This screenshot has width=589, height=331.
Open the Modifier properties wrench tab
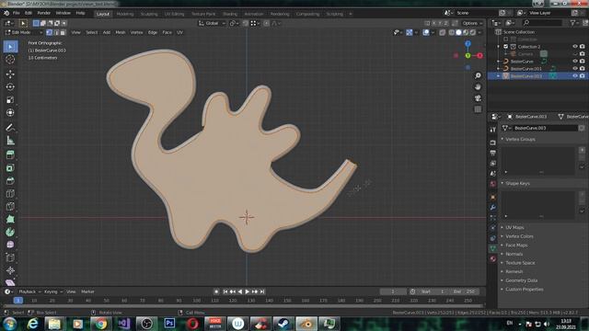[x=493, y=208]
